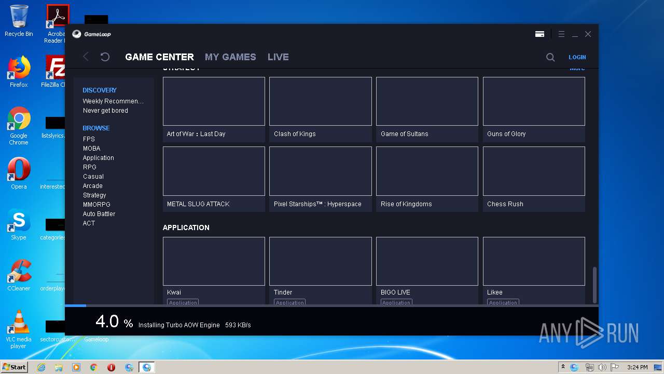Viewport: 664px width, 374px height.
Task: Switch to LIVE tab
Action: click(x=278, y=57)
